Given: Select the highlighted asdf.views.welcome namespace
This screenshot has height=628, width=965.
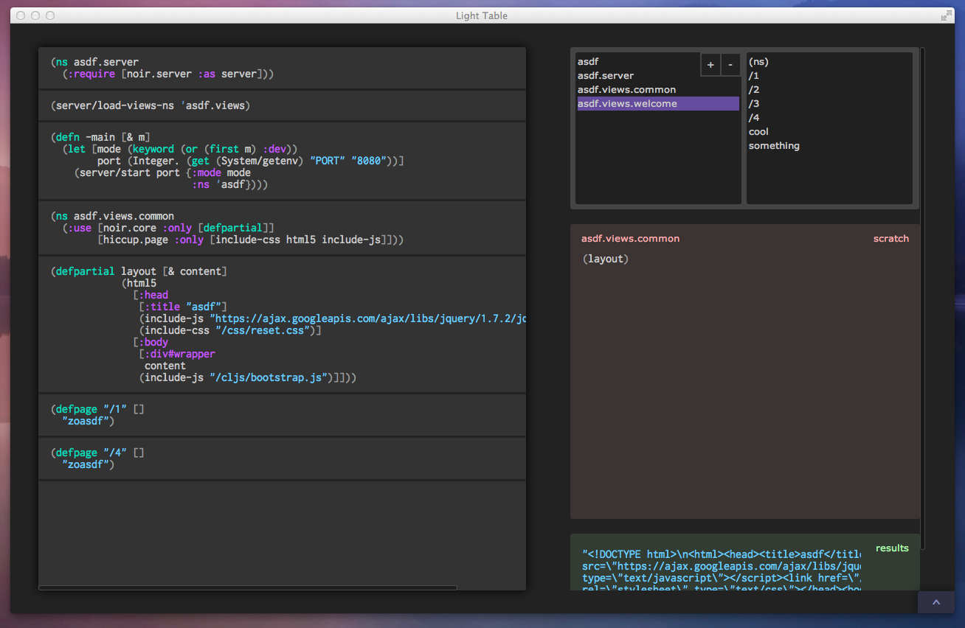Looking at the screenshot, I should [x=657, y=104].
